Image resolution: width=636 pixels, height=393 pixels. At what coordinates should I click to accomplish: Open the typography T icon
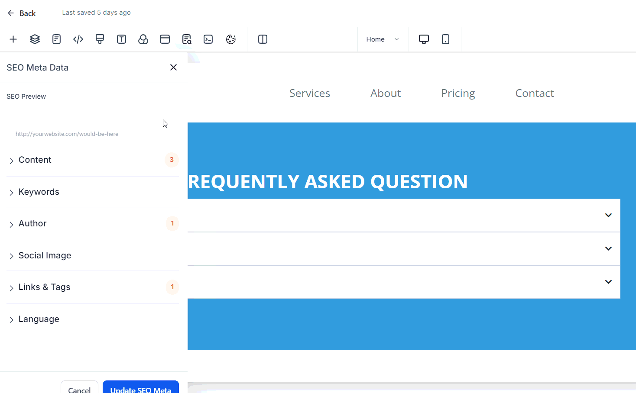[121, 39]
